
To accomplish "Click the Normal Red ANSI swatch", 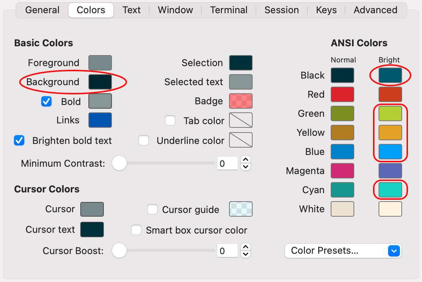I will click(342, 94).
